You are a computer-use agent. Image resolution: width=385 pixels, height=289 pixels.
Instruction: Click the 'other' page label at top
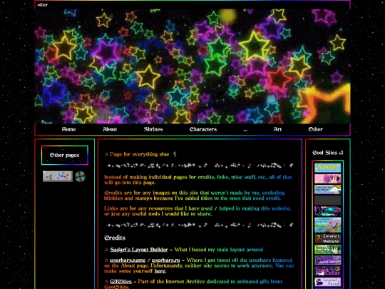coord(43,5)
